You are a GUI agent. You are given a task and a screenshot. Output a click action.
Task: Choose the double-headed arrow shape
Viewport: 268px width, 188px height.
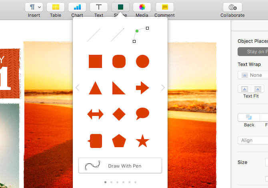click(x=95, y=114)
